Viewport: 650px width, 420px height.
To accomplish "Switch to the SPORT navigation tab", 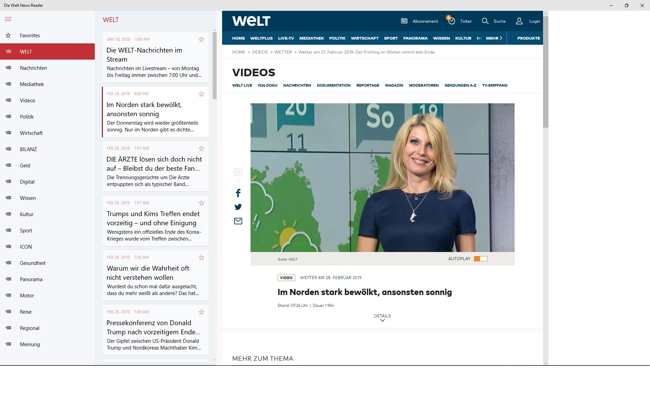I will pos(391,38).
